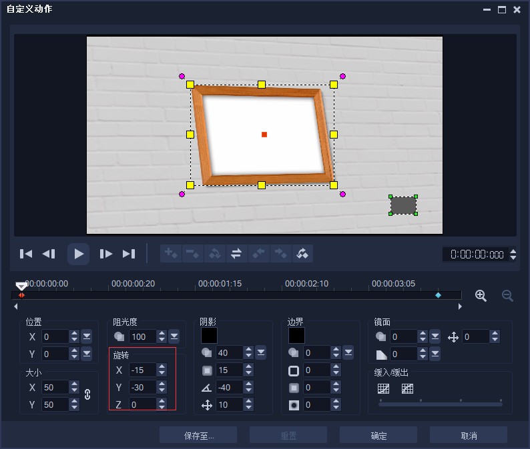Step forward to the next frame
530x449 pixels.
105,253
